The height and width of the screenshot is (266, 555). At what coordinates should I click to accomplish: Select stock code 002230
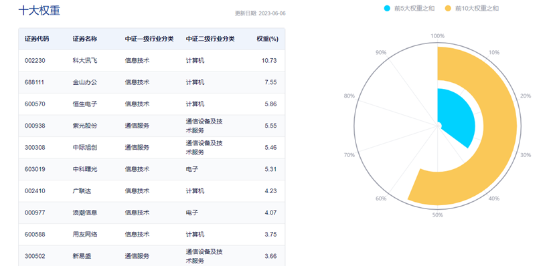[35, 61]
